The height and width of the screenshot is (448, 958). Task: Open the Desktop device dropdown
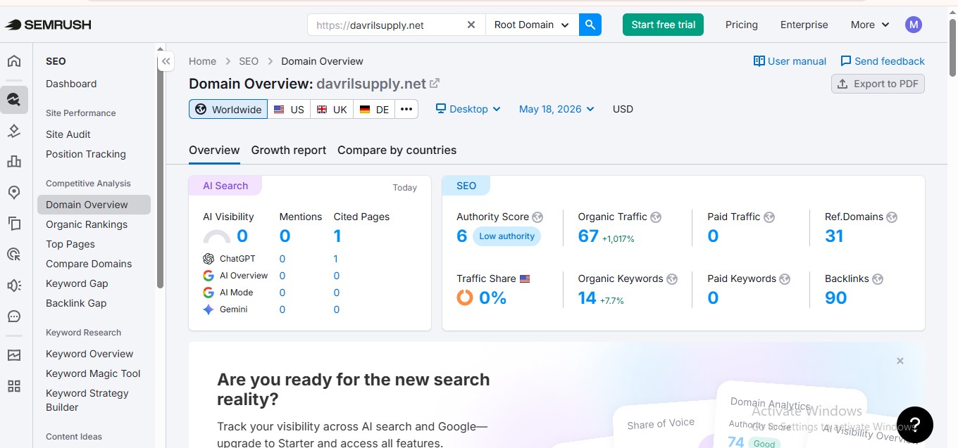(x=468, y=109)
